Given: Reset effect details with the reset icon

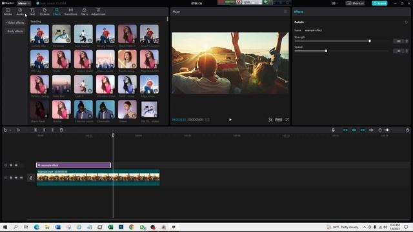Looking at the screenshot, I should 406,23.
